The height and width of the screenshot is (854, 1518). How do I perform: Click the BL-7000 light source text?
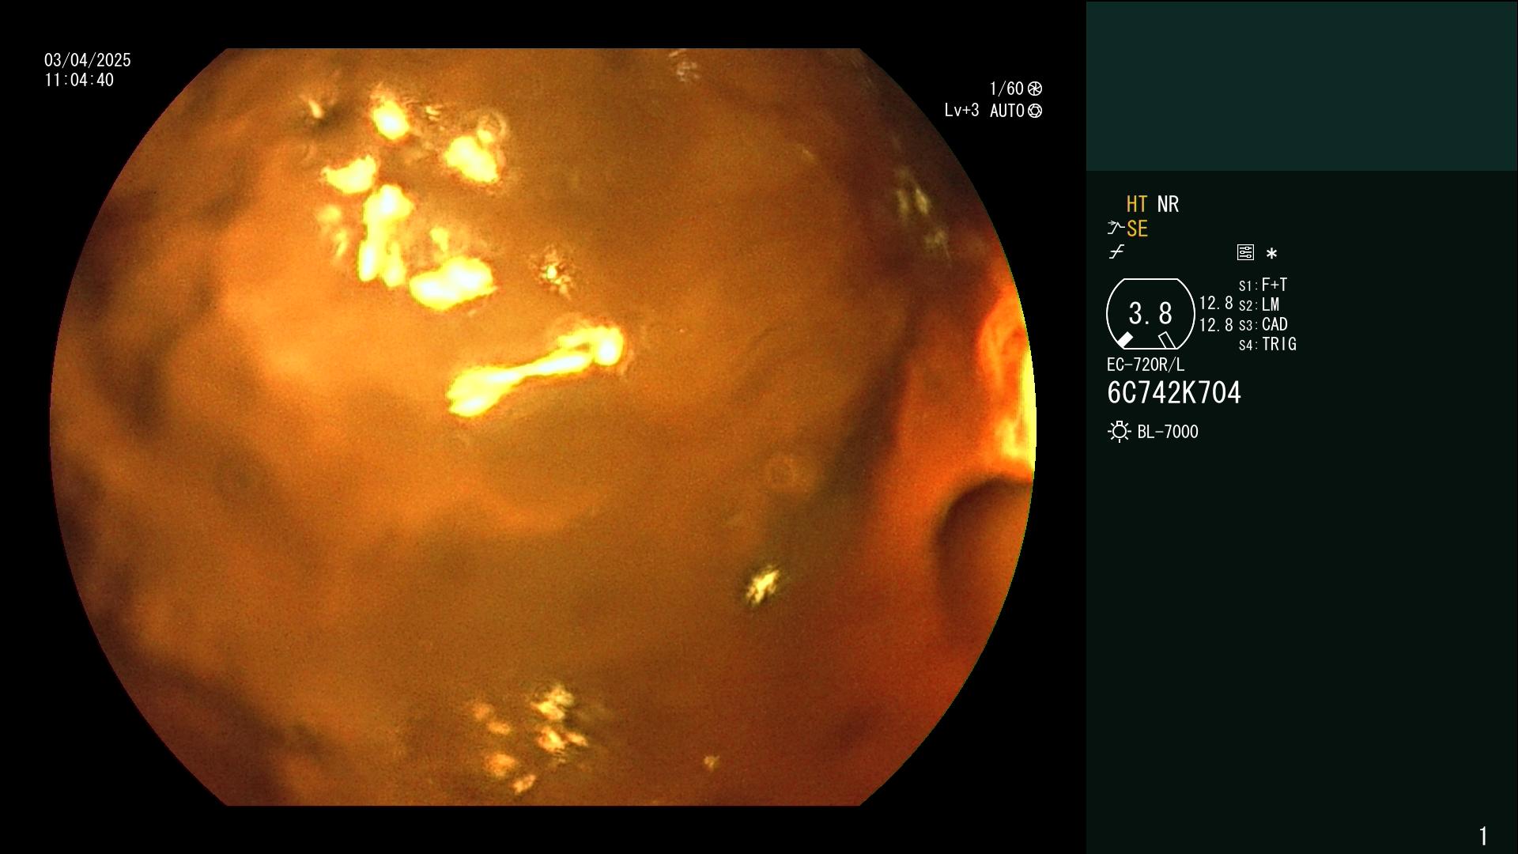point(1168,432)
